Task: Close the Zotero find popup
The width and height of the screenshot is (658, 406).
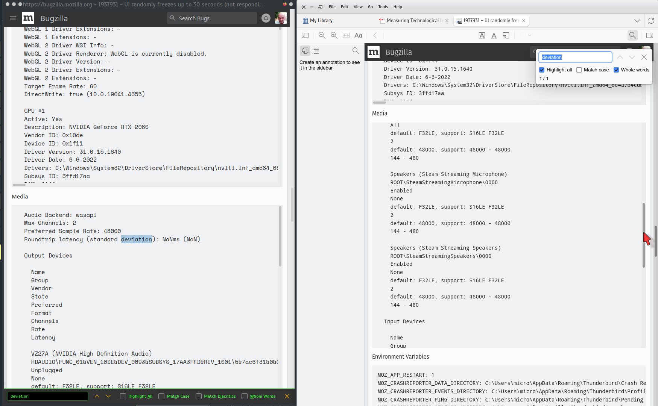Action: [644, 57]
